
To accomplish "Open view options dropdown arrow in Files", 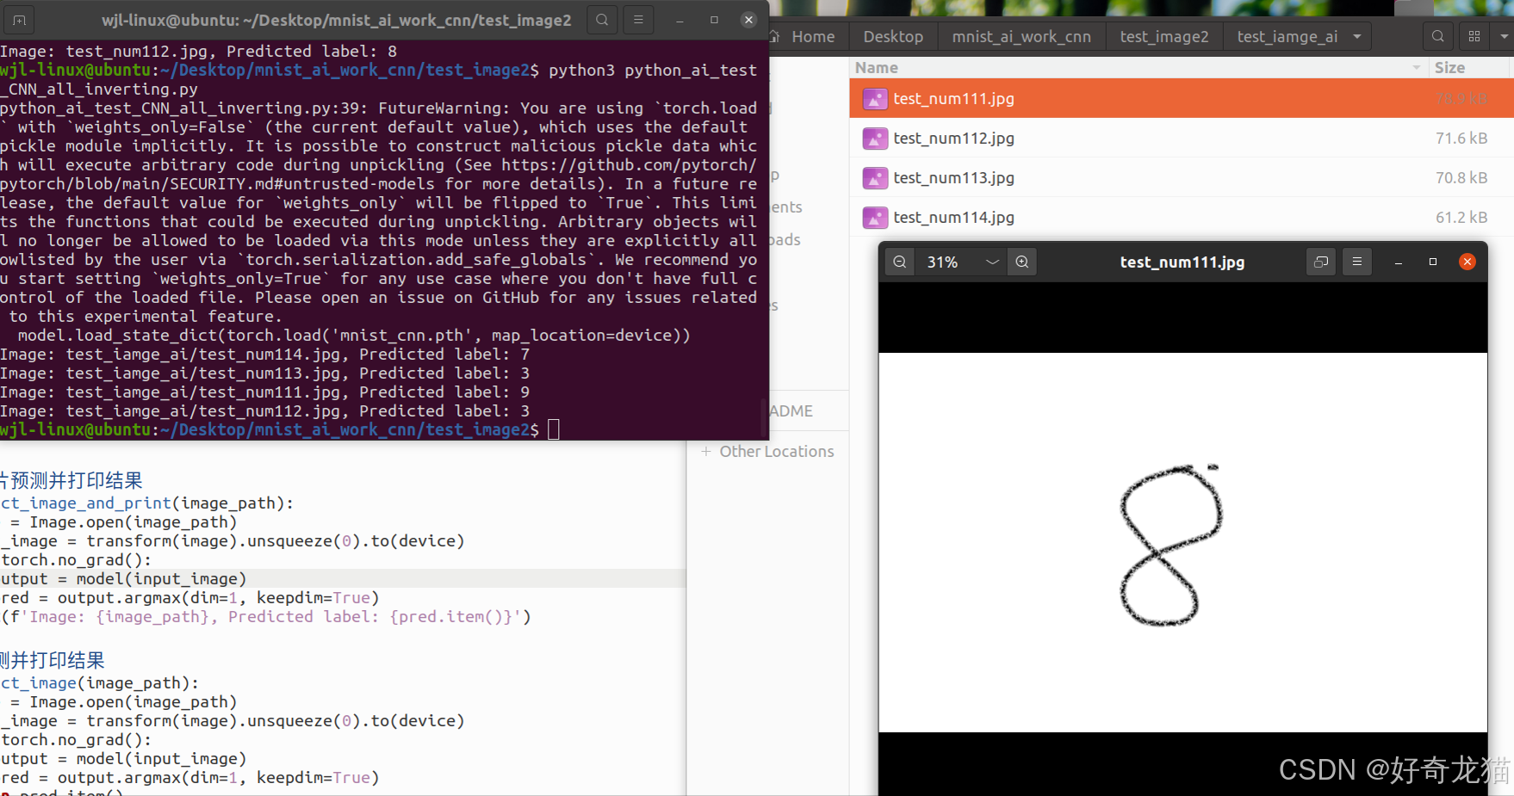I will (x=1504, y=36).
